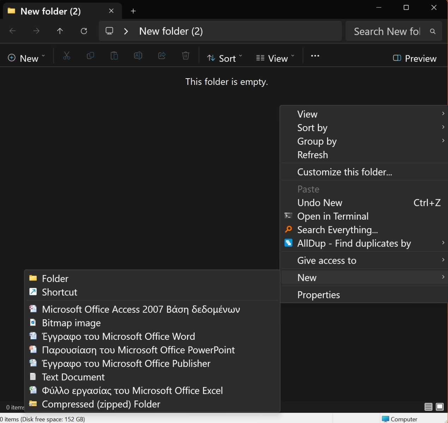Create Φύλλο εργασίας του Microsoft Office Excel
Image resolution: width=448 pixels, height=423 pixels.
click(x=152, y=391)
